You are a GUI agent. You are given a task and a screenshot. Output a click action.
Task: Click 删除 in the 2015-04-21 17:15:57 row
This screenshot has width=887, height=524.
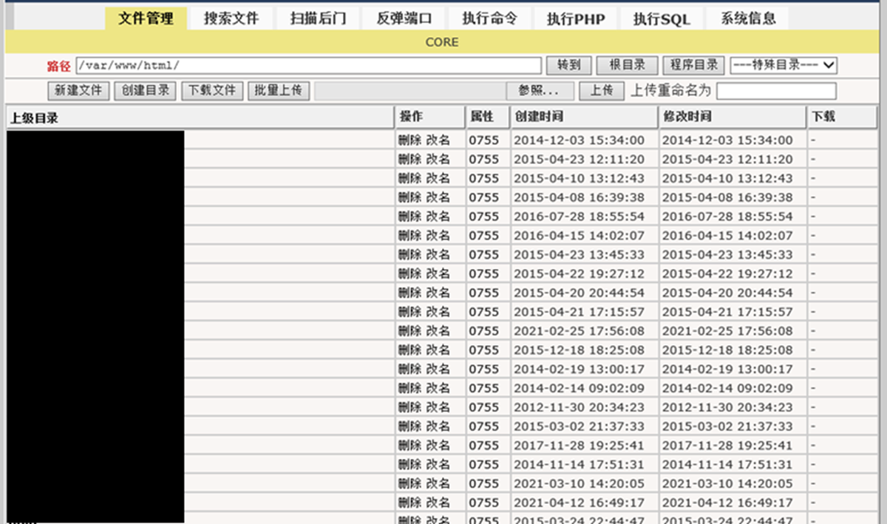pos(409,312)
